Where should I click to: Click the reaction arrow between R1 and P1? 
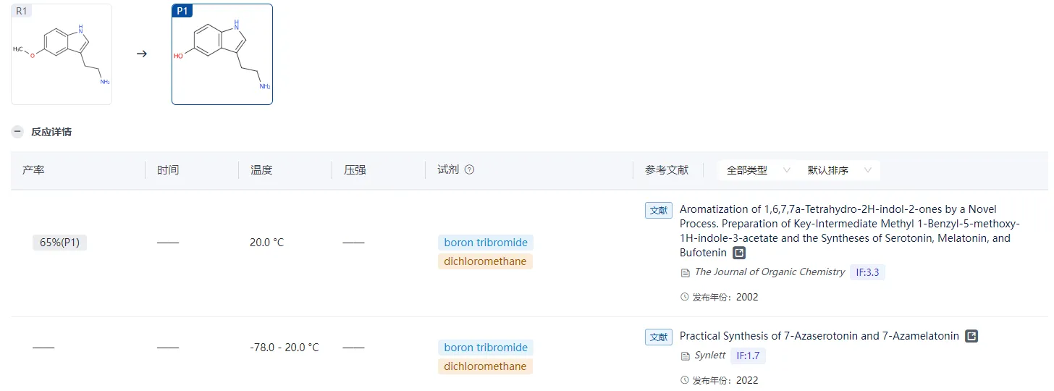click(142, 54)
